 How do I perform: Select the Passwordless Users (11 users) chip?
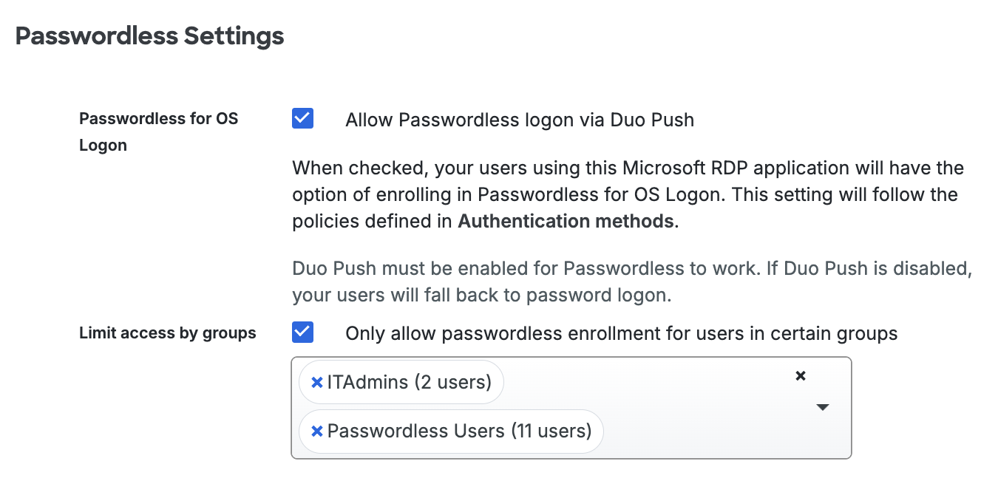458,431
